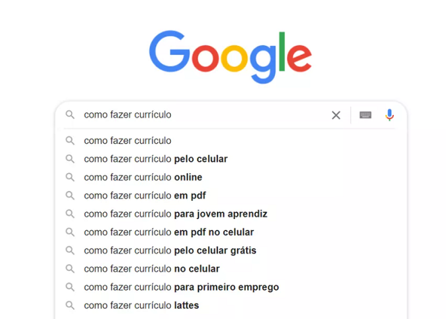Click magnifier icon beside 'lattes' suggestion
Image resolution: width=446 pixels, height=319 pixels.
pyautogui.click(x=70, y=305)
